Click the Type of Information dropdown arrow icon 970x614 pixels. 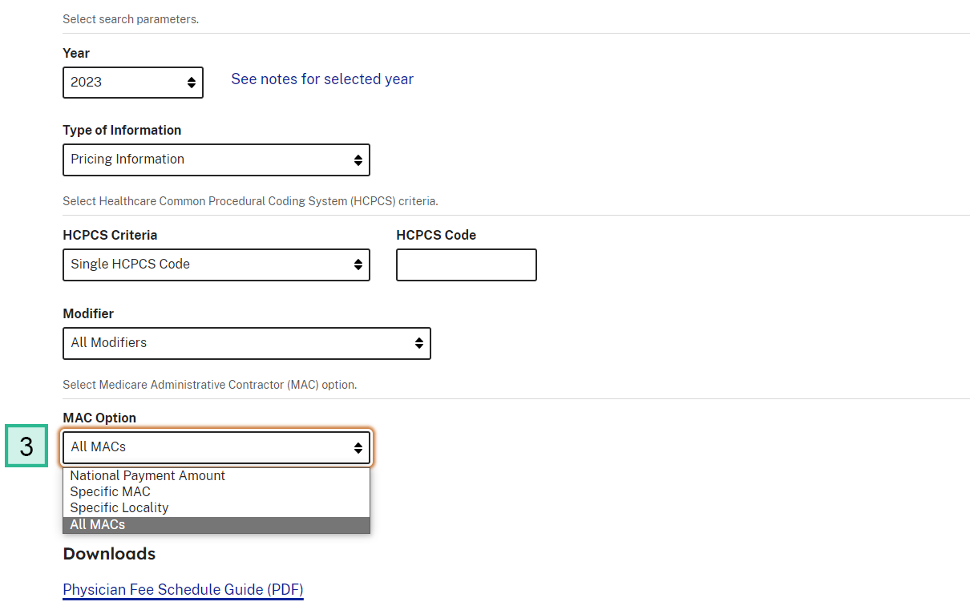pos(358,160)
